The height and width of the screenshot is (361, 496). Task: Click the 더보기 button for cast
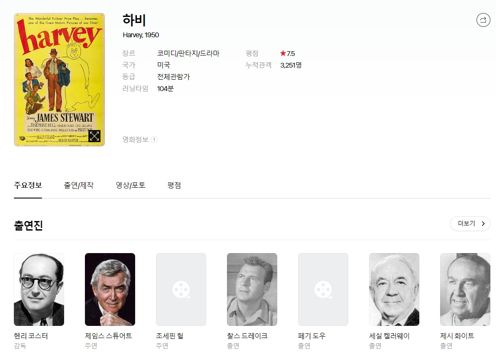pos(470,224)
